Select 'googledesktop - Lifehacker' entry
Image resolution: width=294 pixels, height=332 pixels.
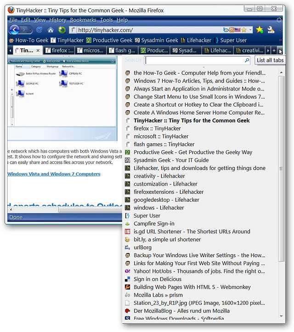point(199,200)
